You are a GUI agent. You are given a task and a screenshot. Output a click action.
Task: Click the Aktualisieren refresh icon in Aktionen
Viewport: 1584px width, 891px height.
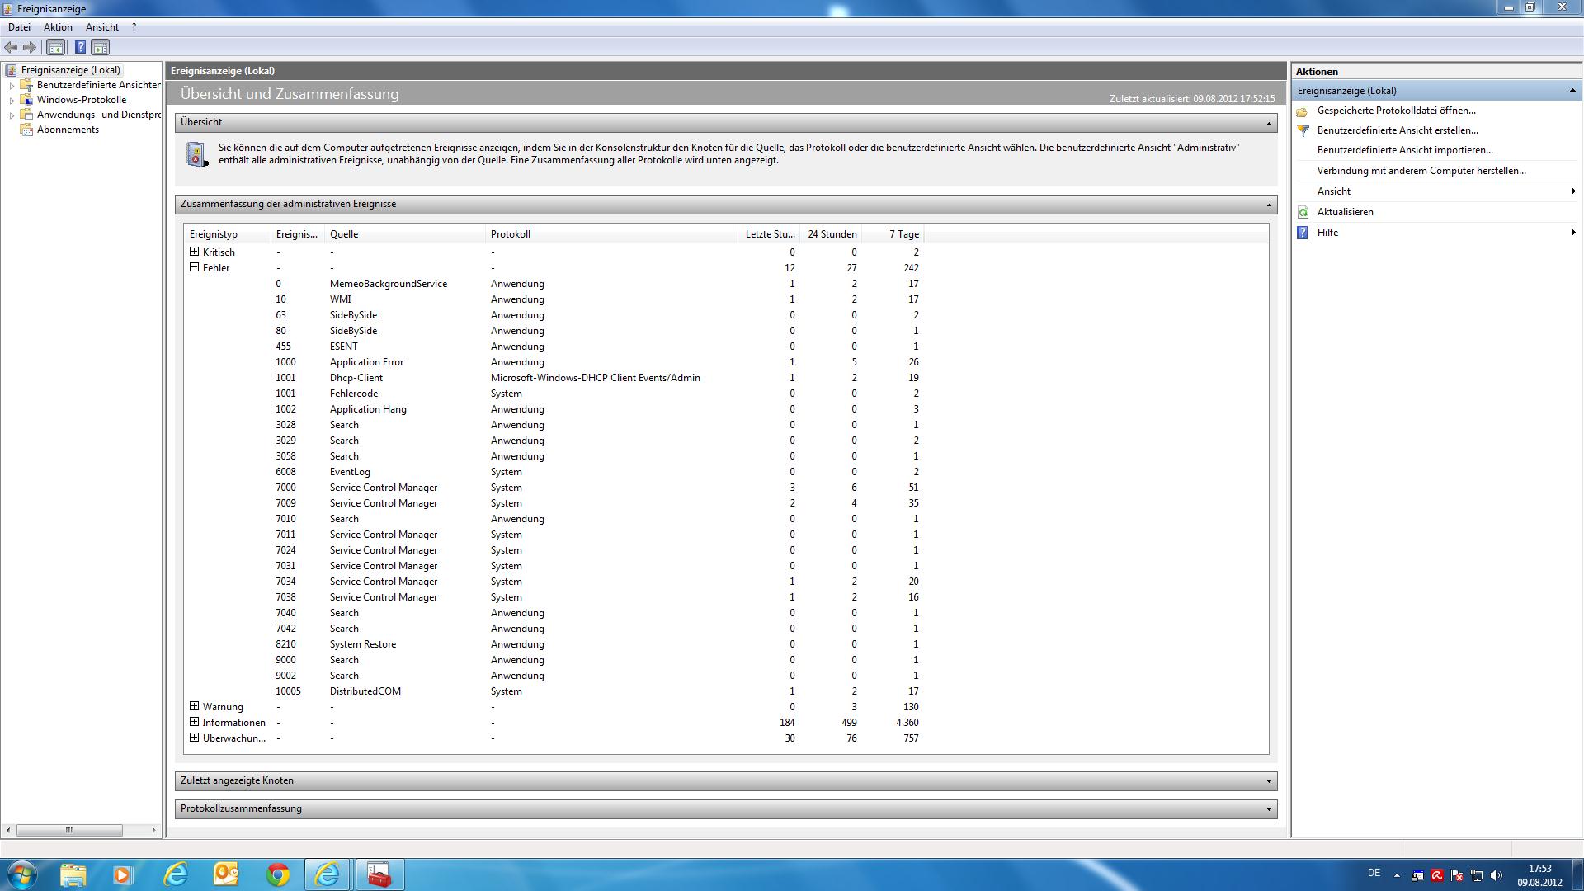pyautogui.click(x=1303, y=212)
